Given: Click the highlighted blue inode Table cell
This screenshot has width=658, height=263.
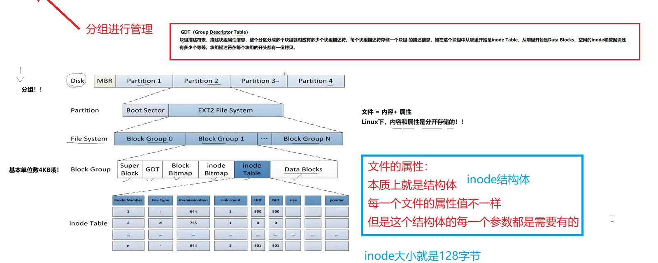Looking at the screenshot, I should point(252,169).
